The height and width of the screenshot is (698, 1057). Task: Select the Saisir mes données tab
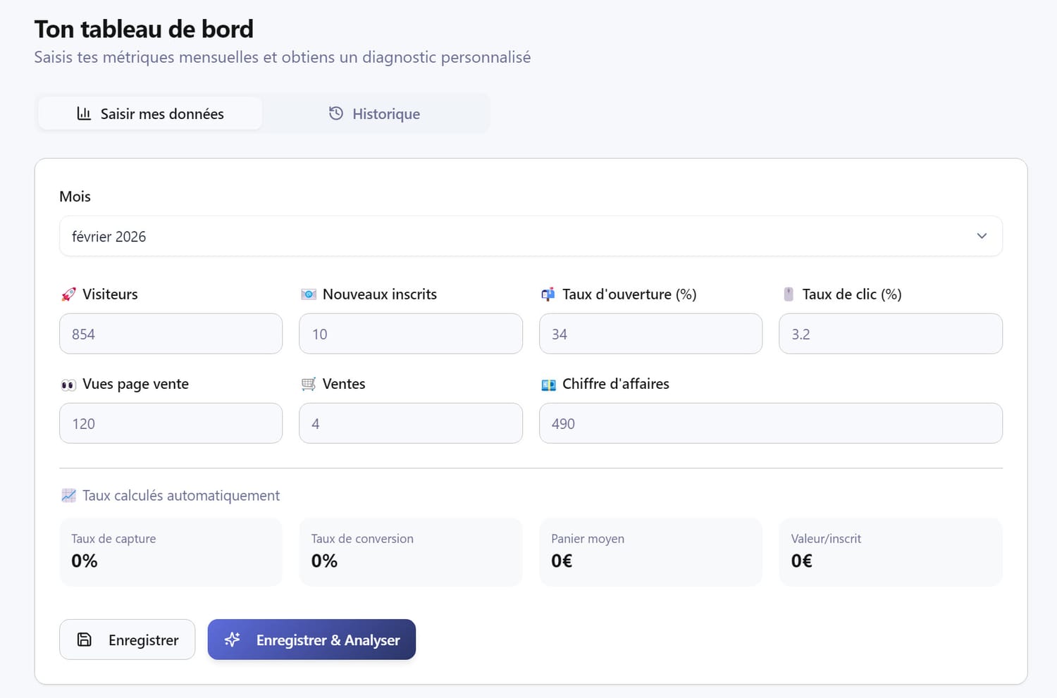[150, 113]
